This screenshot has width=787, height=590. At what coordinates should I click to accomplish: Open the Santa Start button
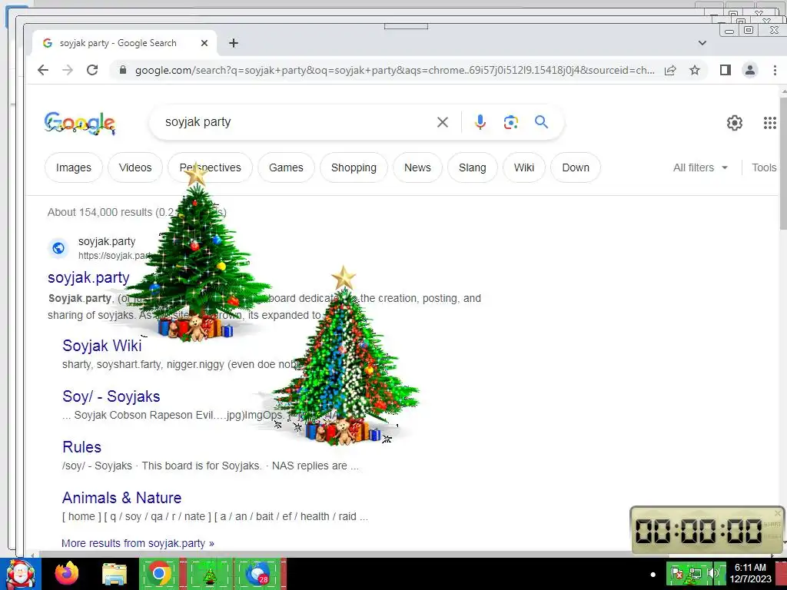21,574
